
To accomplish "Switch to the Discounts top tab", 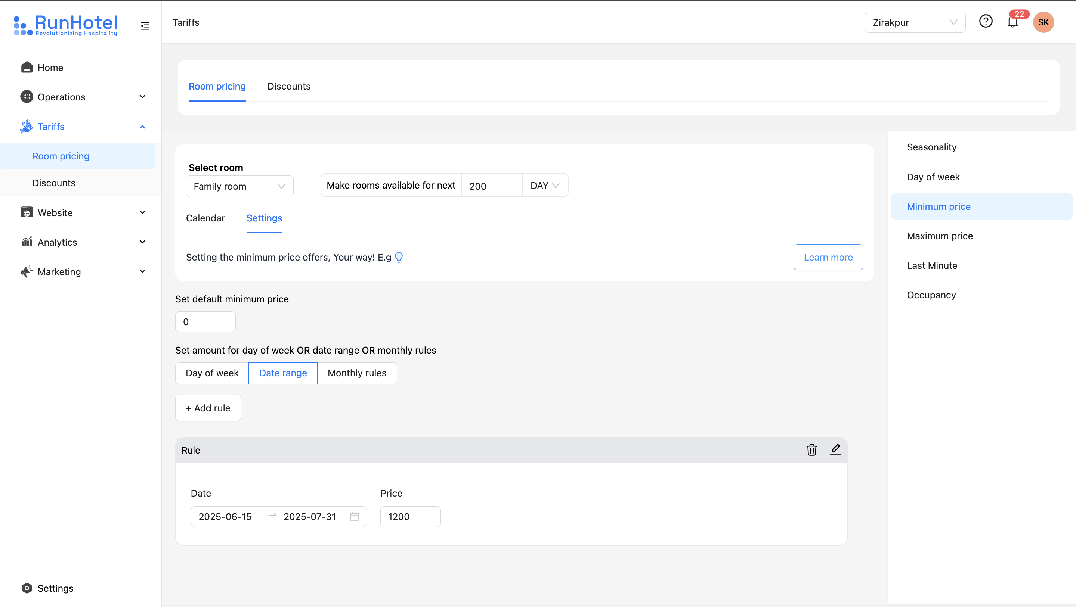I will pos(289,86).
